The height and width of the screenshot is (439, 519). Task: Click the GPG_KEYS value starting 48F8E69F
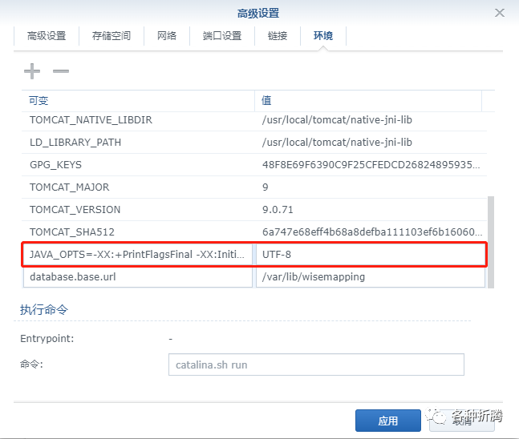[371, 165]
